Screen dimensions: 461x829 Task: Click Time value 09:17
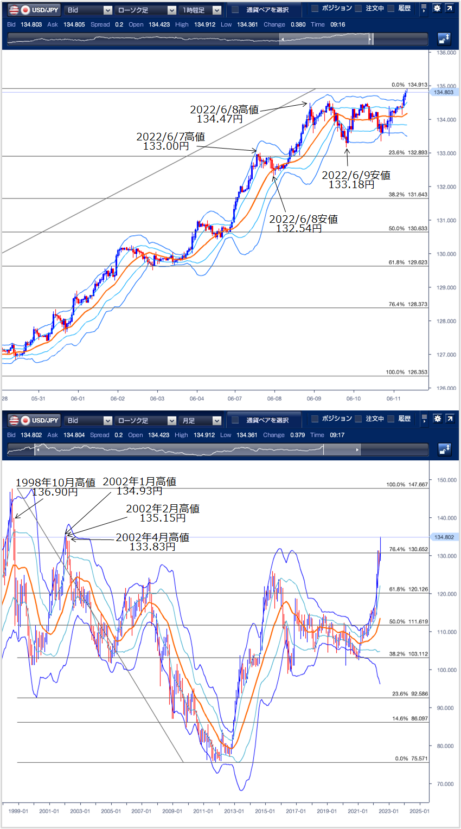[x=337, y=435]
